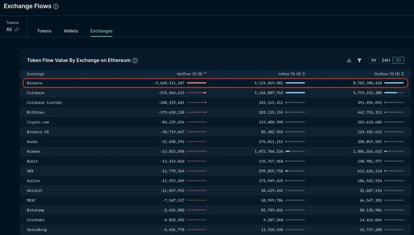Set timeframe to 1H
Image resolution: width=414 pixels, height=235 pixels.
coord(373,60)
